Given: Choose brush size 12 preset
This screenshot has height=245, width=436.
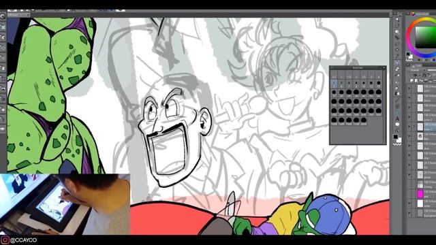Looking at the screenshot, I should [x=371, y=84].
